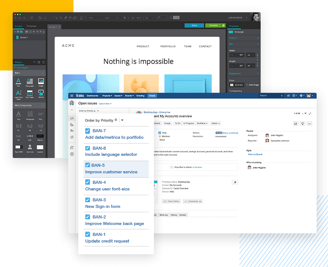328x267 pixels.
Task: Choose the Title web component
Action: tap(41, 116)
